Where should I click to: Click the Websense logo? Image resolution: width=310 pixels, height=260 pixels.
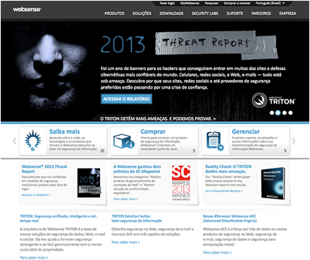(27, 9)
